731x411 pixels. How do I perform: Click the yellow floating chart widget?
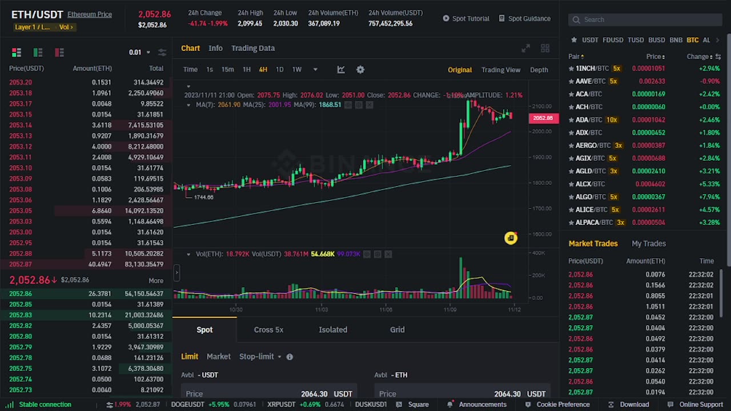(511, 238)
